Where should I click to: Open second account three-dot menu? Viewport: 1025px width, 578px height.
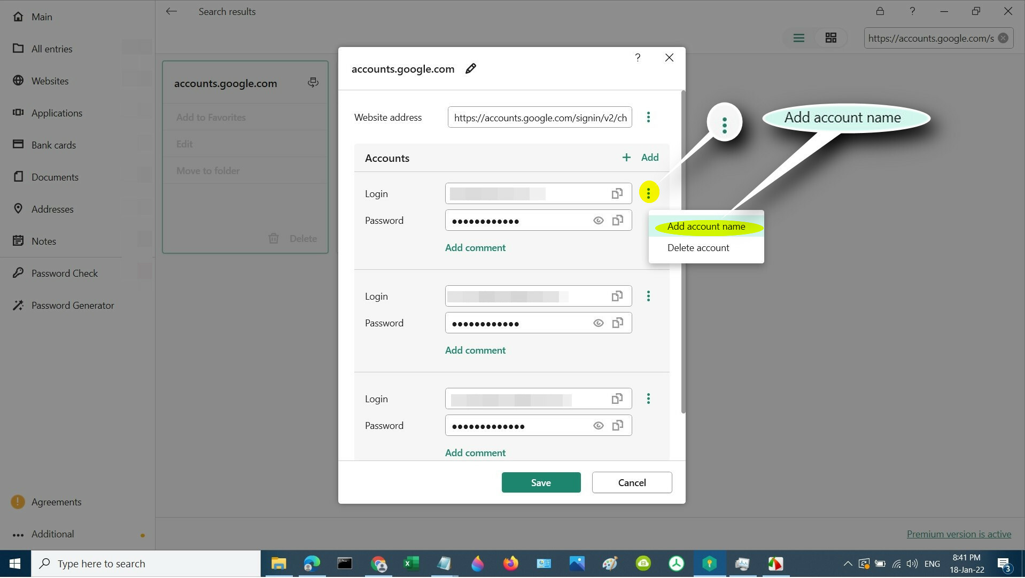[648, 296]
